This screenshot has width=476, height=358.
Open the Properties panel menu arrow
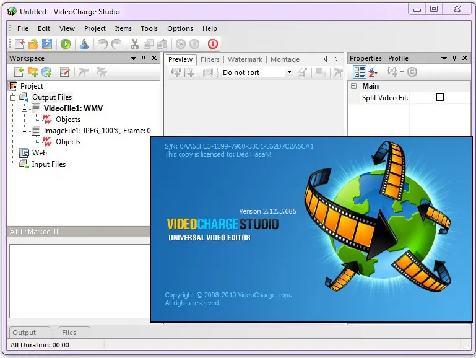(444, 58)
